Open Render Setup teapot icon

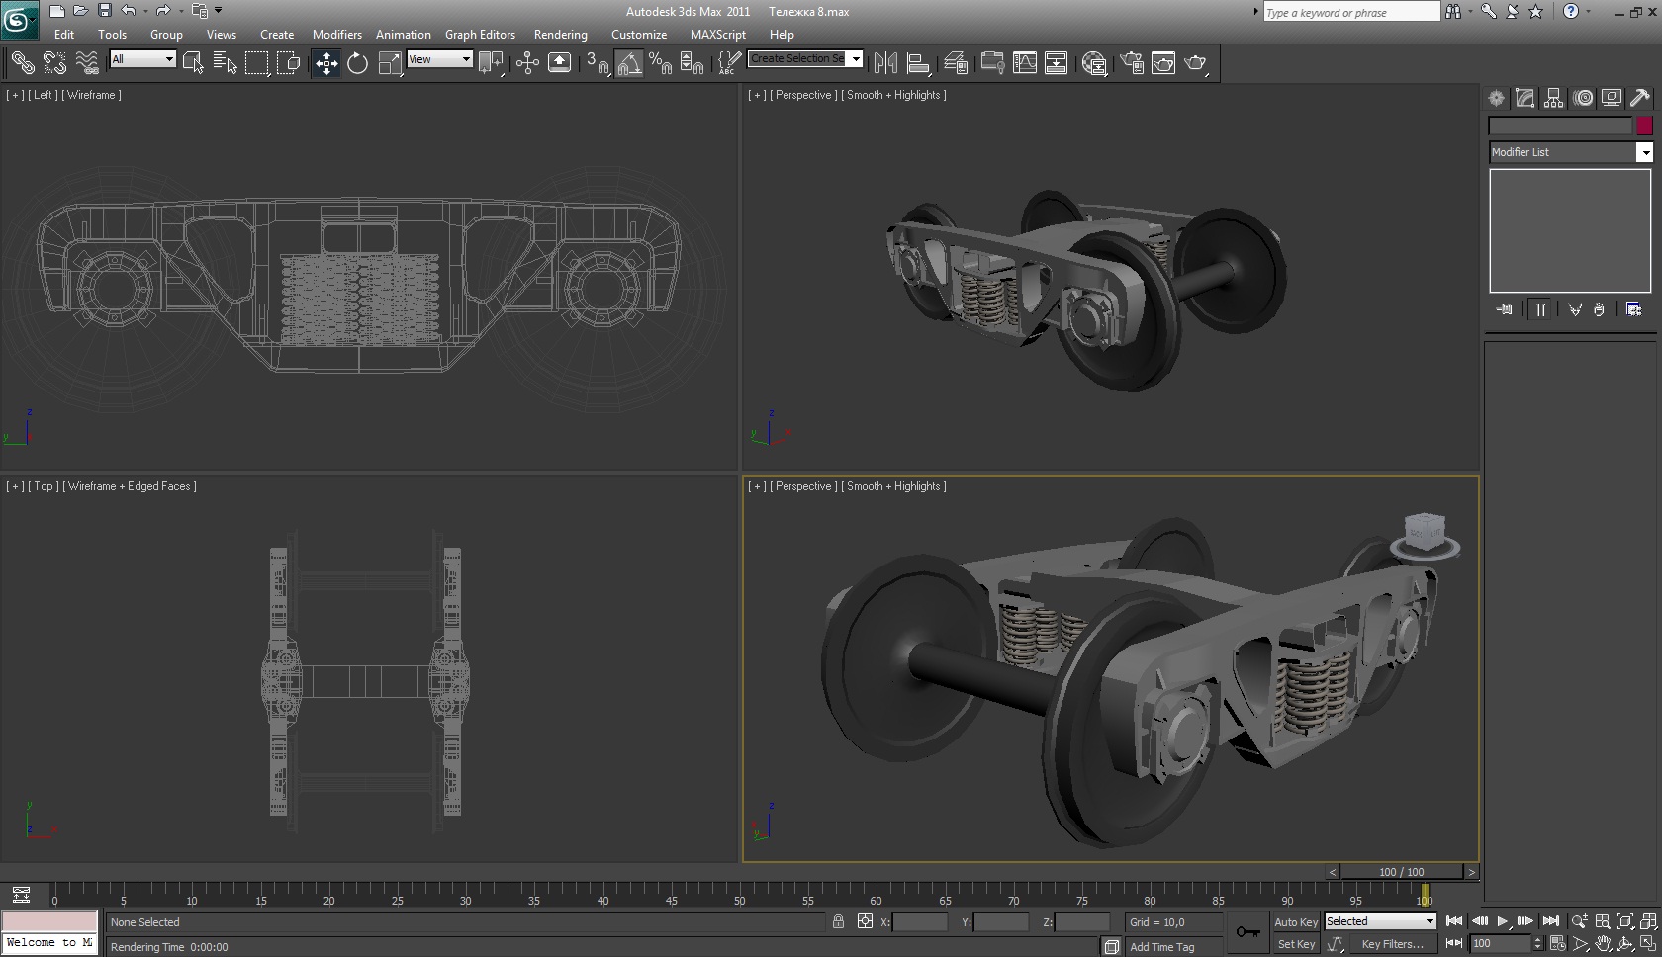[1132, 63]
